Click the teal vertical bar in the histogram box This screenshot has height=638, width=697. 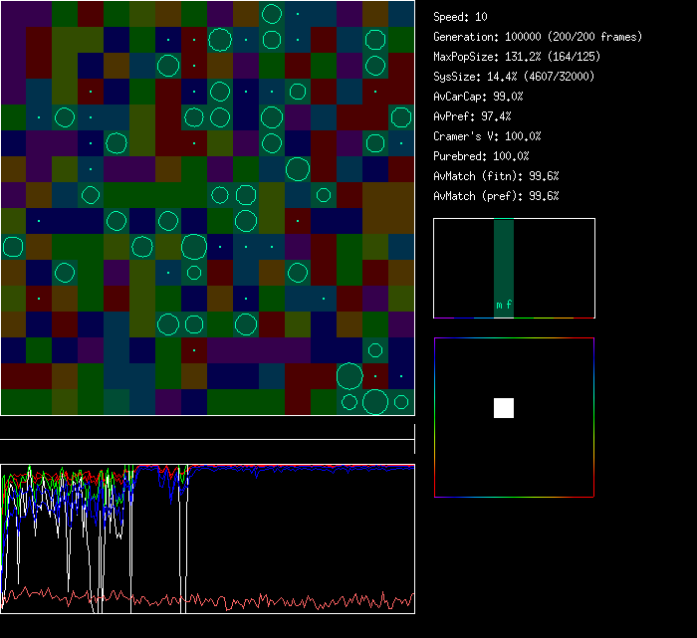(x=504, y=259)
